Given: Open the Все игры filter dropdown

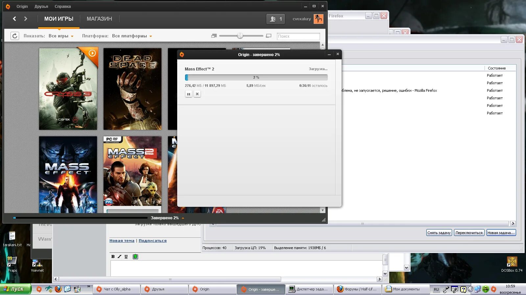Looking at the screenshot, I should click(61, 36).
